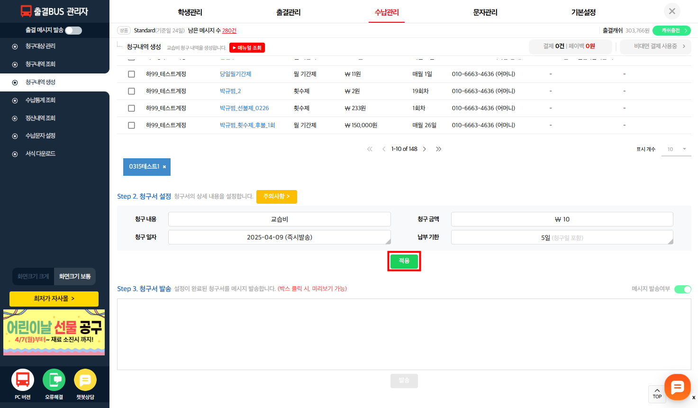Go to next page of billing list
This screenshot has height=408, width=698.
425,149
